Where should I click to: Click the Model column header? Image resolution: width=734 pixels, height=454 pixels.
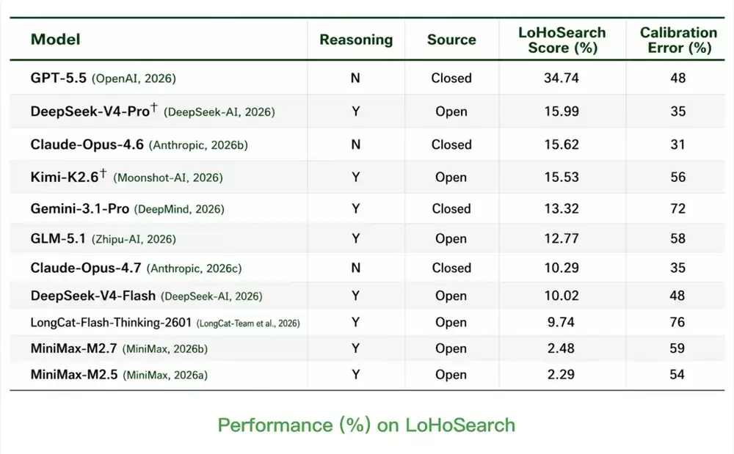(x=55, y=40)
